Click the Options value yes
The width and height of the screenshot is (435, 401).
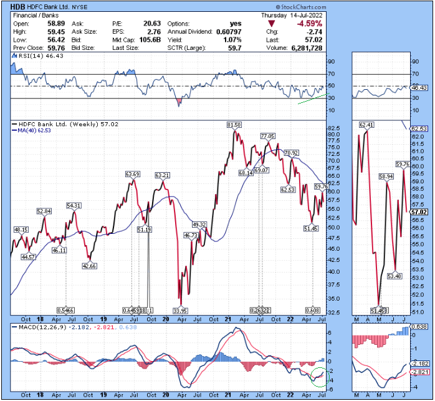236,24
